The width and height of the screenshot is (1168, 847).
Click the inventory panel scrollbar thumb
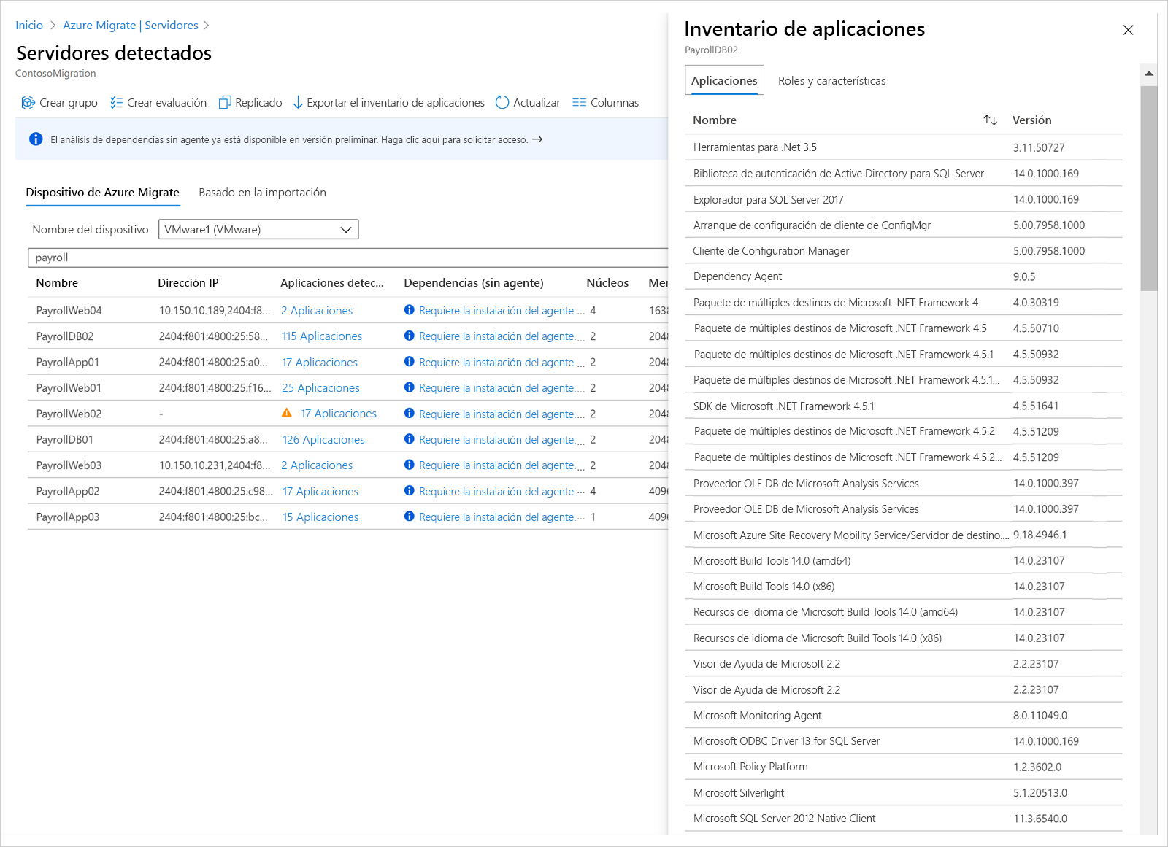(x=1149, y=188)
